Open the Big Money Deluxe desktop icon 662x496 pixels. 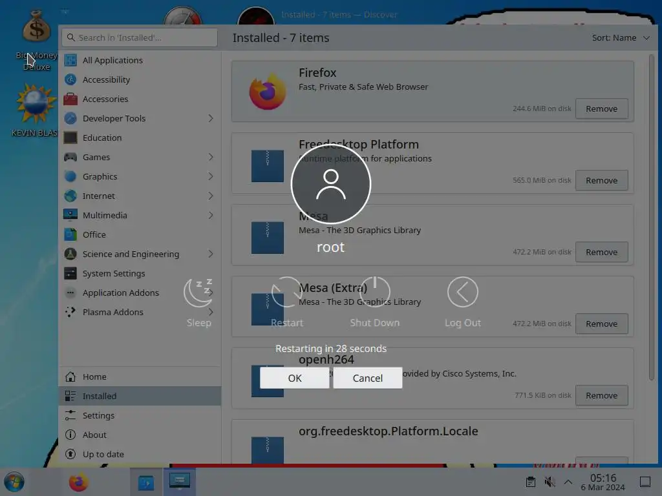36,41
